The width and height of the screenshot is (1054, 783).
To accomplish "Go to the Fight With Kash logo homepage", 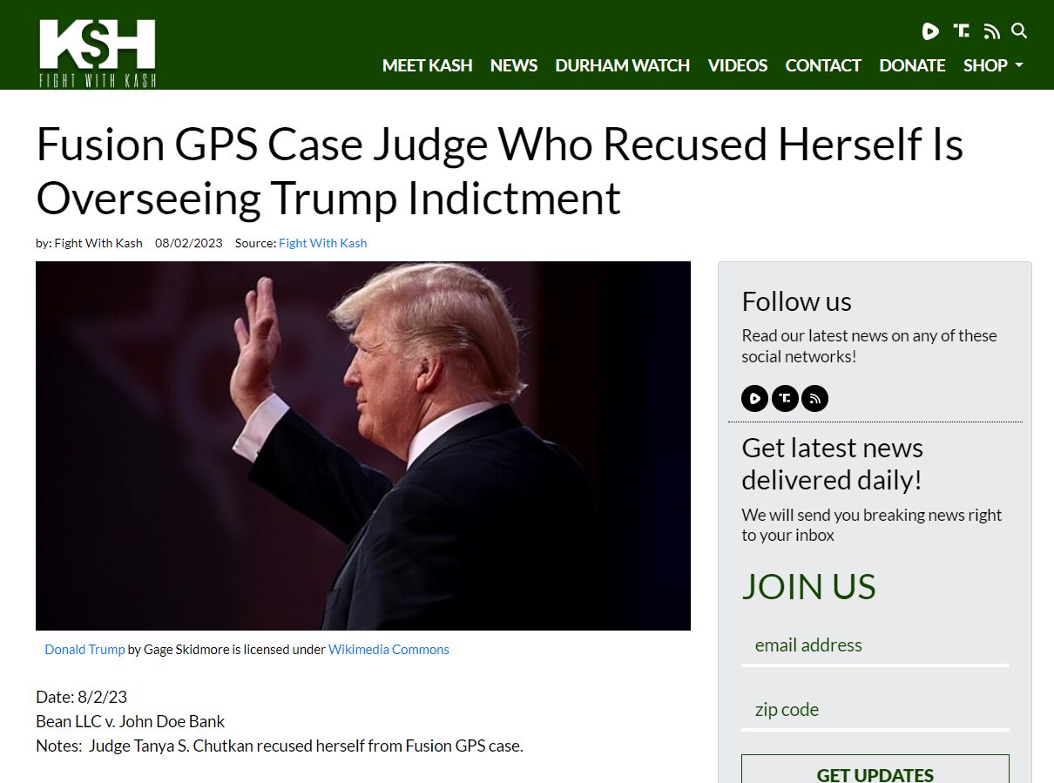I will coord(98,53).
